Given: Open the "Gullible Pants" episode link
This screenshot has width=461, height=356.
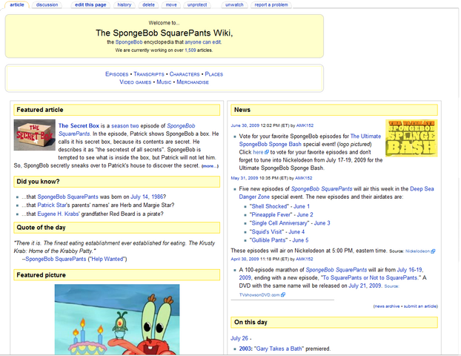Looking at the screenshot, I should pos(268,240).
